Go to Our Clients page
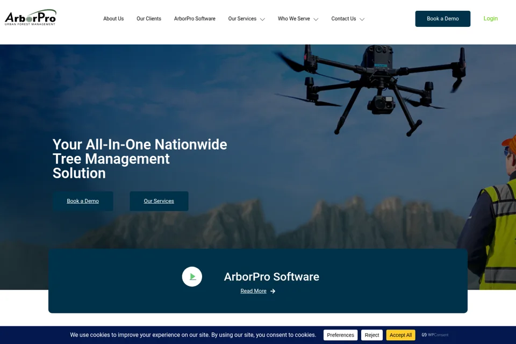This screenshot has width=516, height=344. [x=149, y=19]
